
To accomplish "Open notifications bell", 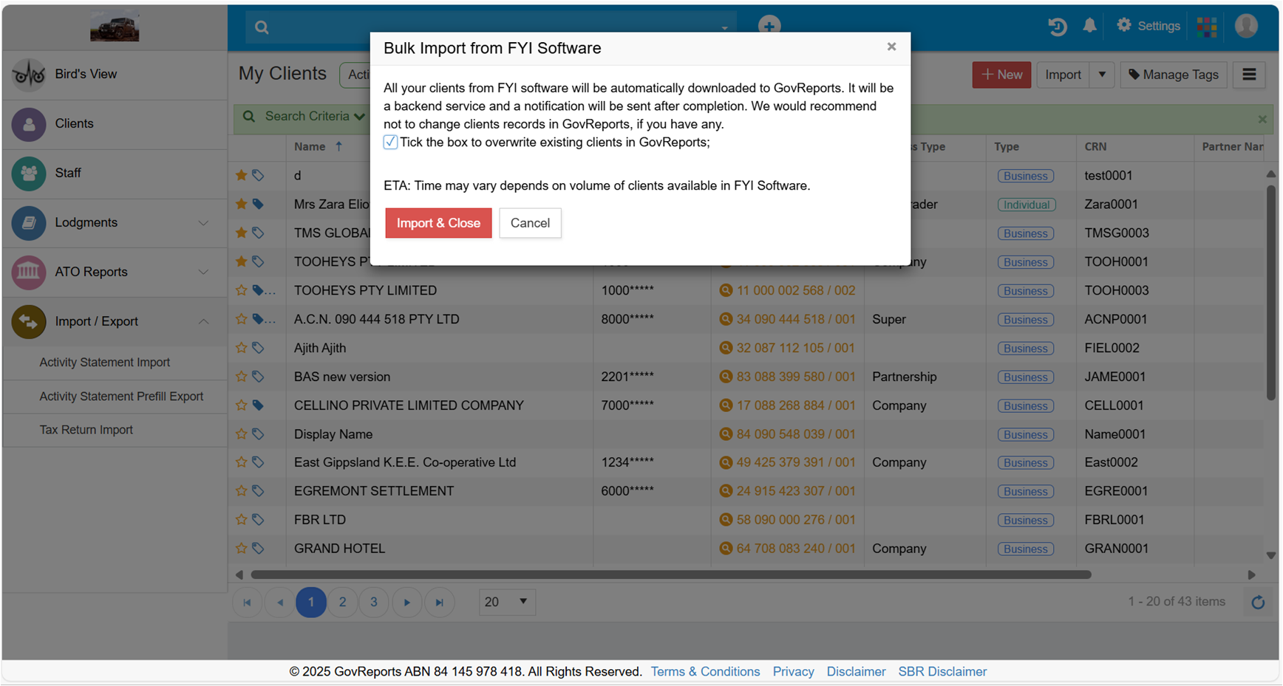I will tap(1089, 26).
